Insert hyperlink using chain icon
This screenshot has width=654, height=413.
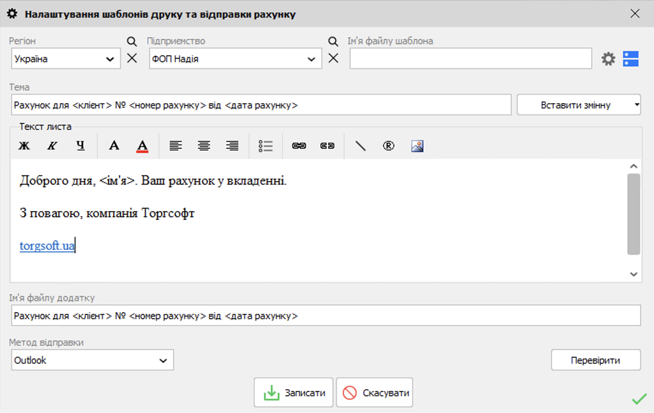(299, 146)
